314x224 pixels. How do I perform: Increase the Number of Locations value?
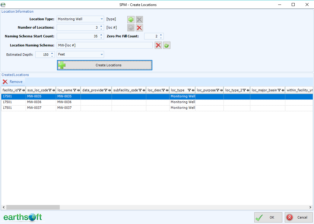coord(101,26)
